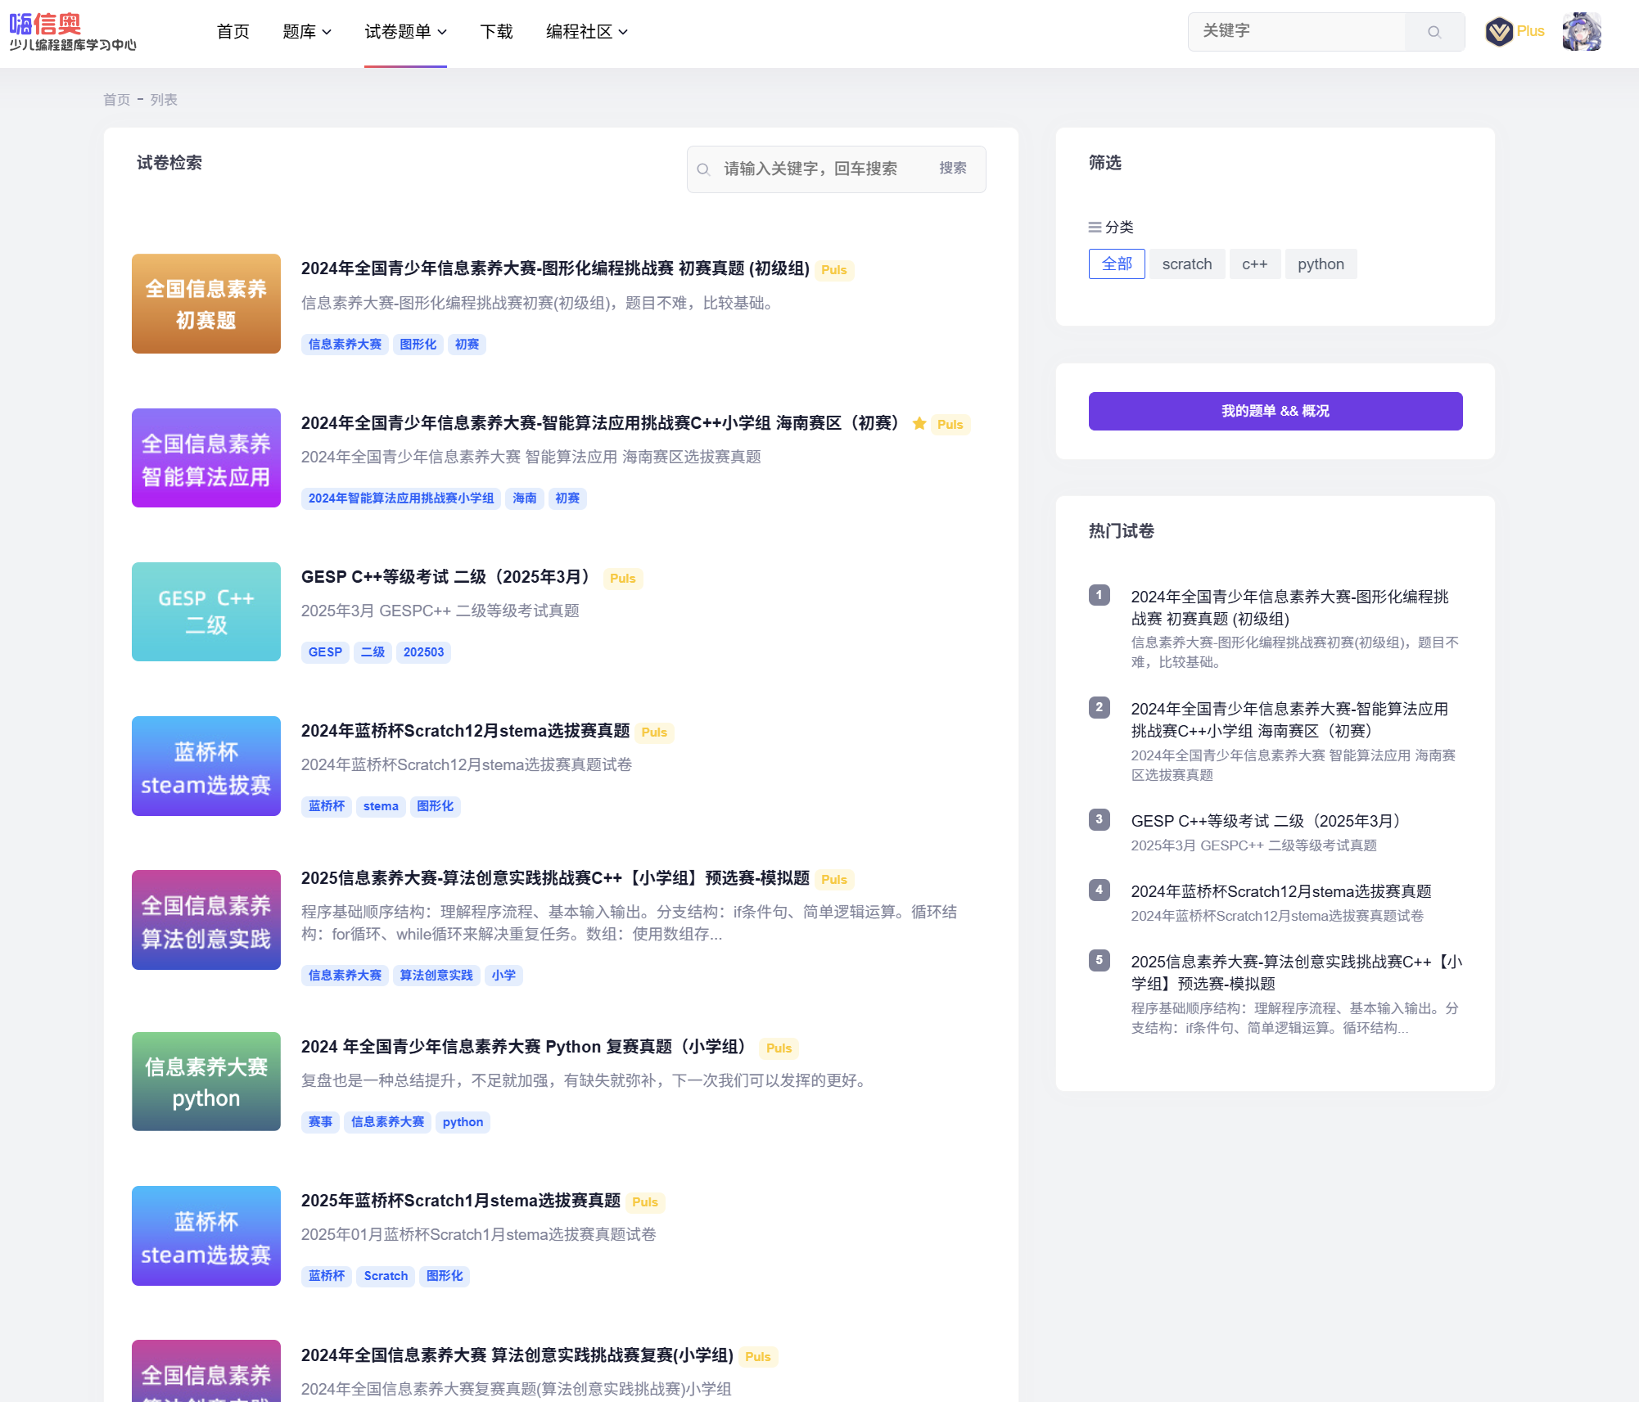Click the yellow star on the 海南赛区 exam
Screen dimensions: 1639x1402
[x=919, y=423]
